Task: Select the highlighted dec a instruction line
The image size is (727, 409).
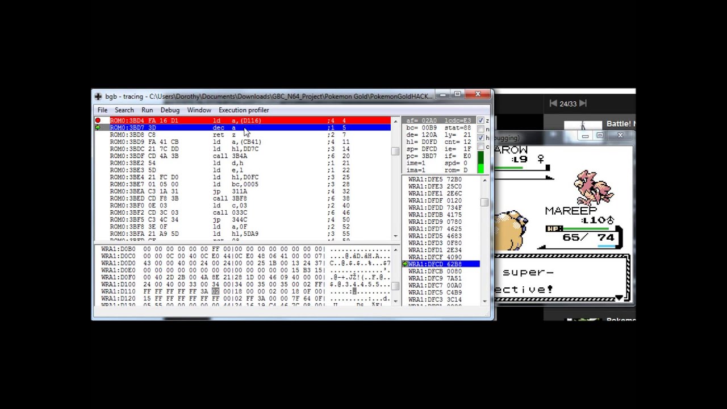Action: coord(250,128)
